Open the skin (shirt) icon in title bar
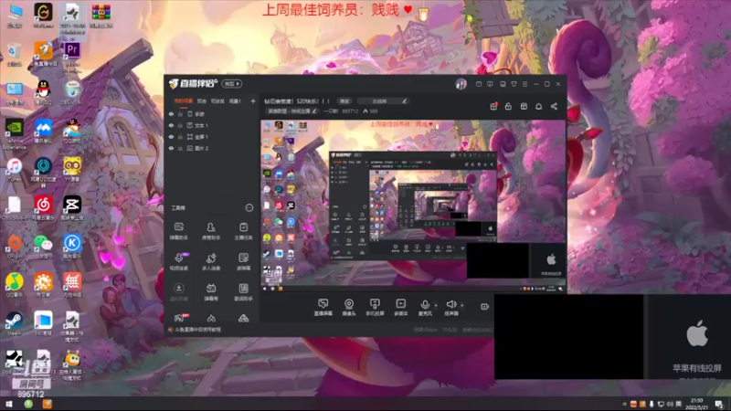This screenshot has width=731, height=411. (514, 84)
